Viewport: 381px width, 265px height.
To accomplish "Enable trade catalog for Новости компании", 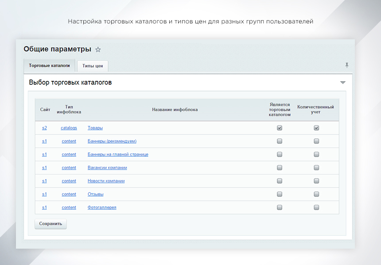I will click(280, 181).
